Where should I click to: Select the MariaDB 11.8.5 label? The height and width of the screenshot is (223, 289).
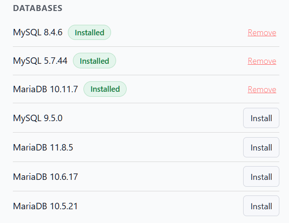pos(43,147)
